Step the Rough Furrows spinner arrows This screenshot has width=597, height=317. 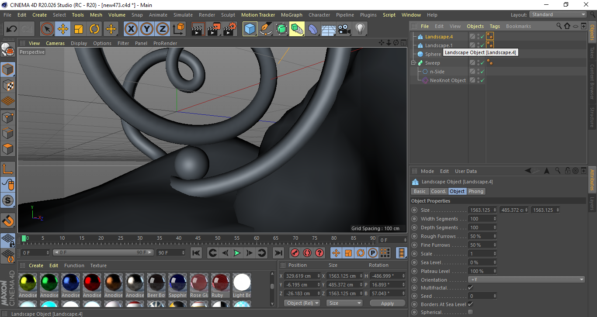pos(495,236)
